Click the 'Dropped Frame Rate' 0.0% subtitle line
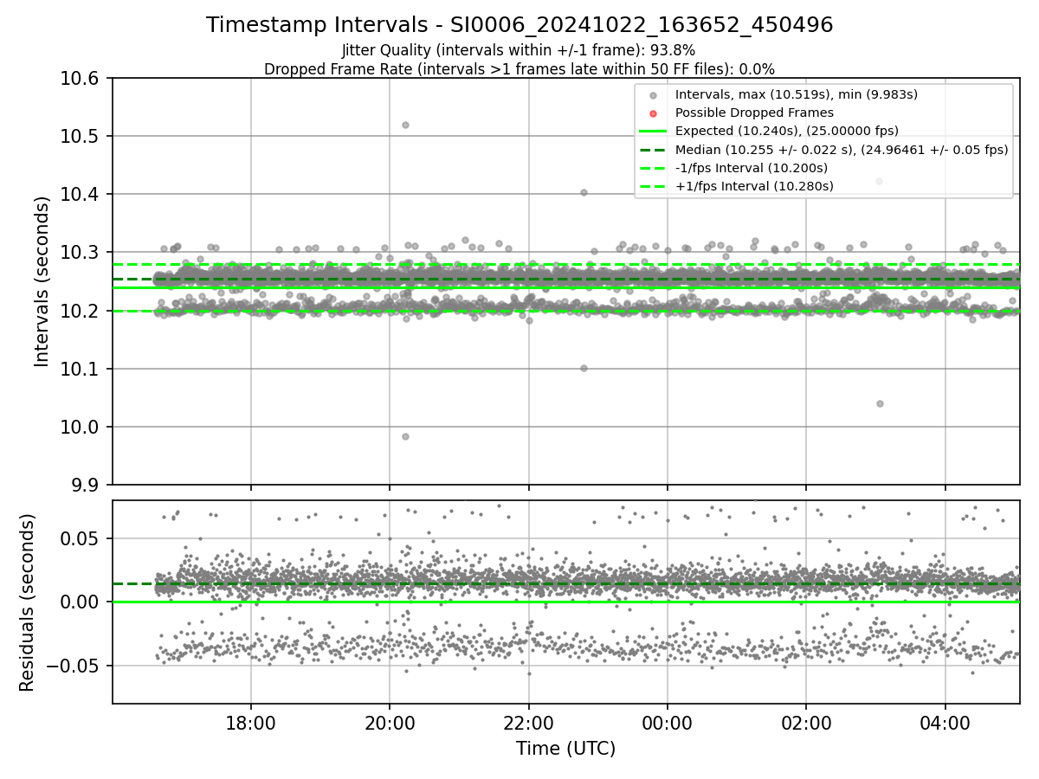 [x=519, y=68]
